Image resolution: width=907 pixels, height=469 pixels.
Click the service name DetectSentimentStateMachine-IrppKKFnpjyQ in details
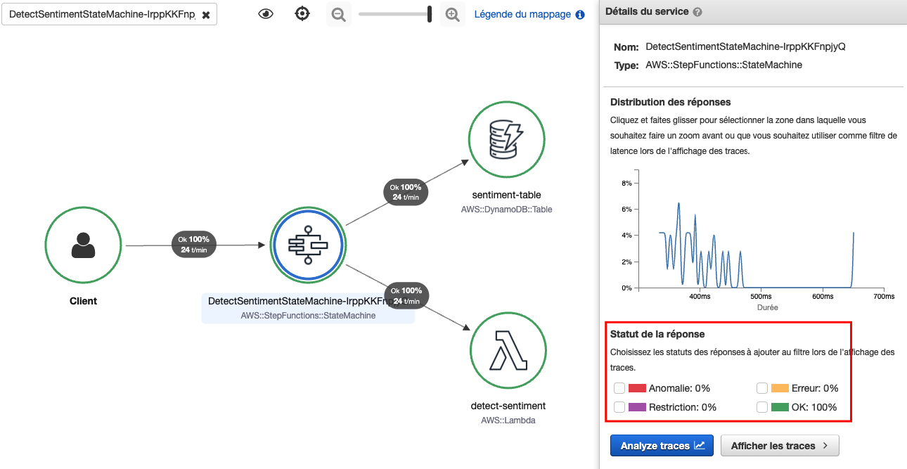click(x=745, y=47)
